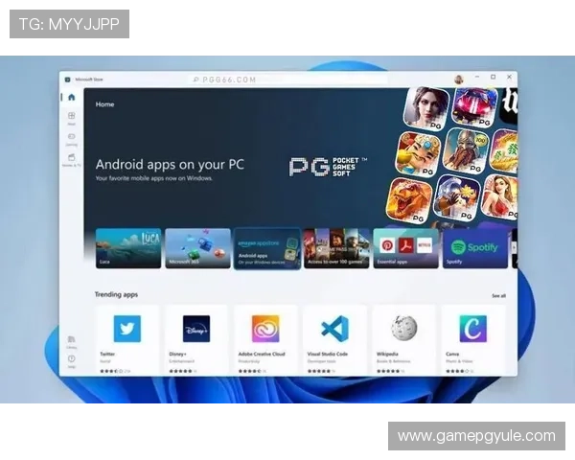Viewport: 575px width, 460px height.
Task: Open the Home icon in sidebar
Action: click(x=72, y=97)
